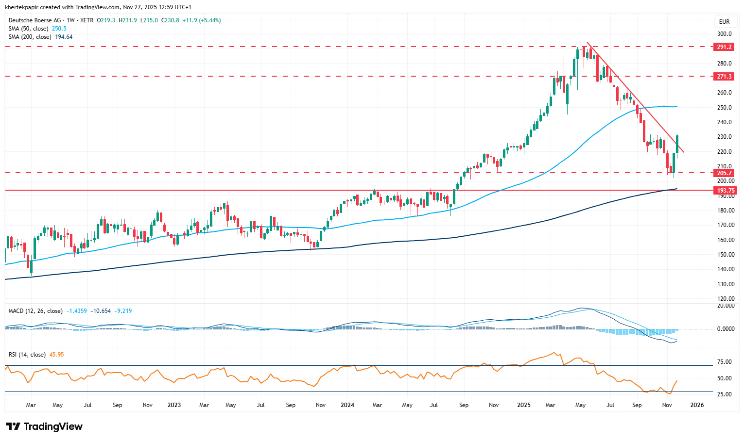The width and height of the screenshot is (744, 441).
Task: Click the SMA 50 value 250.5
Action: [x=59, y=29]
